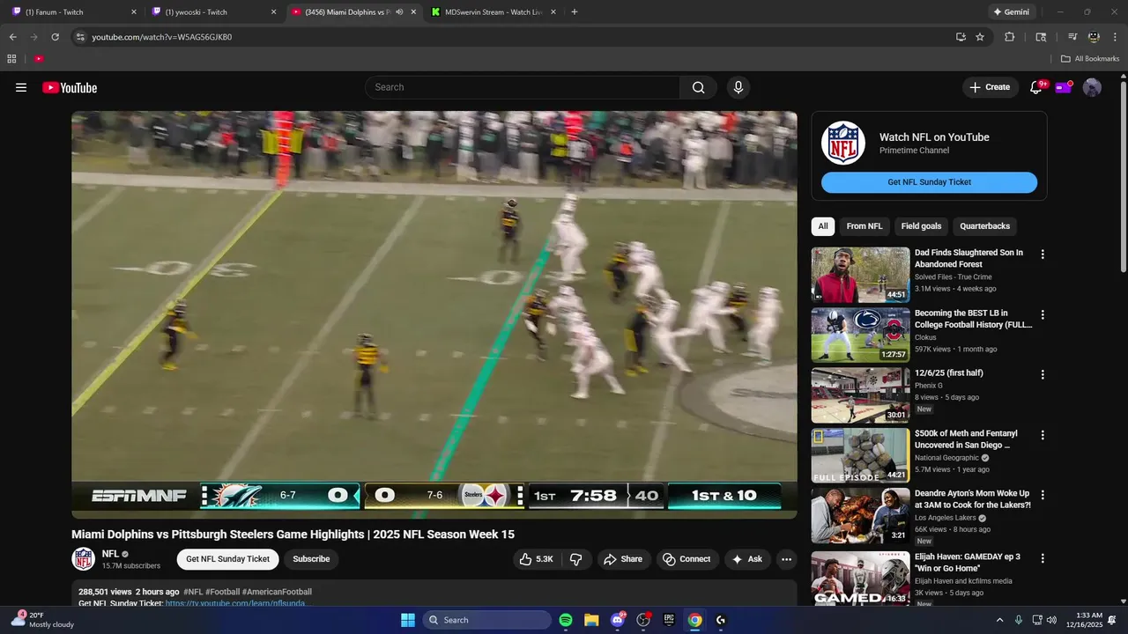Install app icon in address bar
Viewport: 1128px width, 634px height.
click(x=961, y=37)
